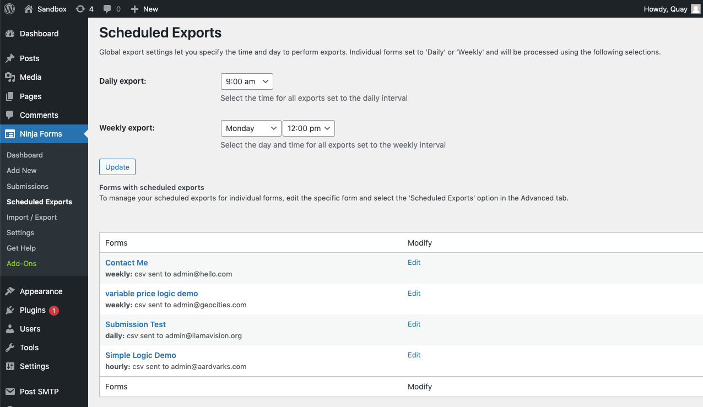Click the Plugins plug icon showing 1 update
Screen dimensions: 703x407
tap(12, 310)
